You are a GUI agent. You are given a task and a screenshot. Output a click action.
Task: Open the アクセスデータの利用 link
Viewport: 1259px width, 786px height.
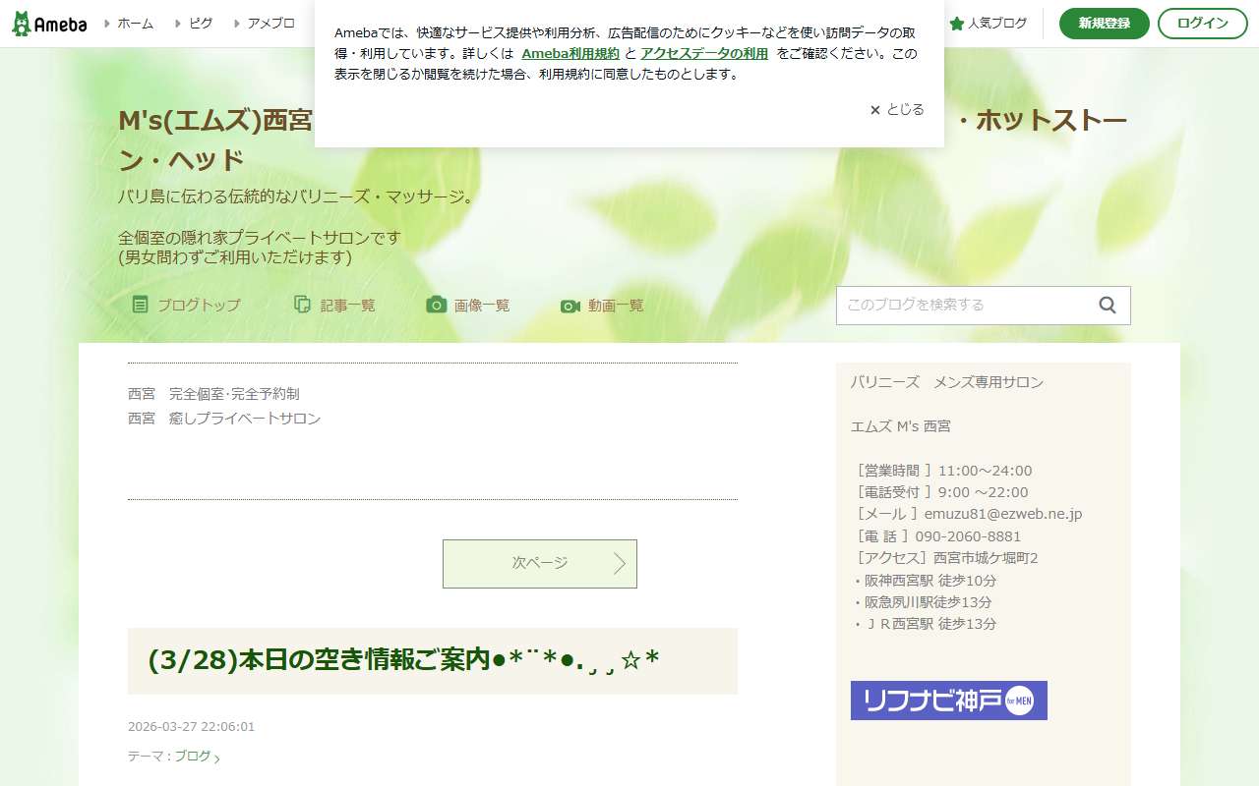tap(703, 52)
